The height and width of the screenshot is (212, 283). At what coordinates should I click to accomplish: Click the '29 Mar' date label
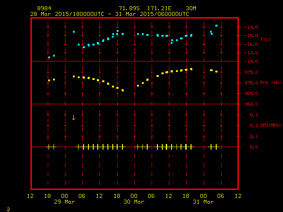pos(65,202)
